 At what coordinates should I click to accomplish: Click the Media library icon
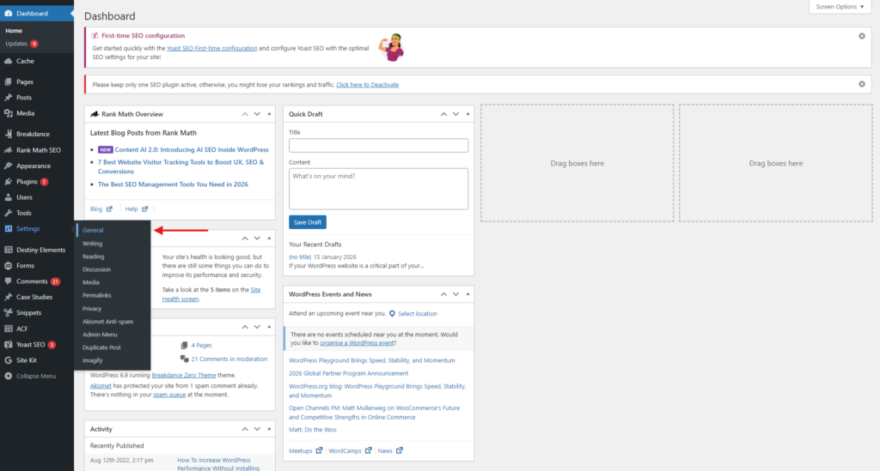(x=8, y=113)
